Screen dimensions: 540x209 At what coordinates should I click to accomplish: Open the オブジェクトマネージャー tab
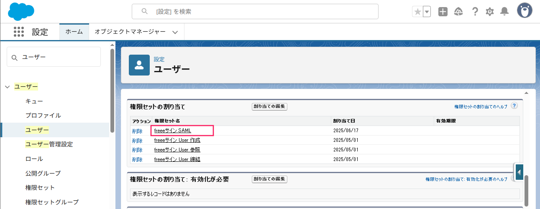coord(130,32)
